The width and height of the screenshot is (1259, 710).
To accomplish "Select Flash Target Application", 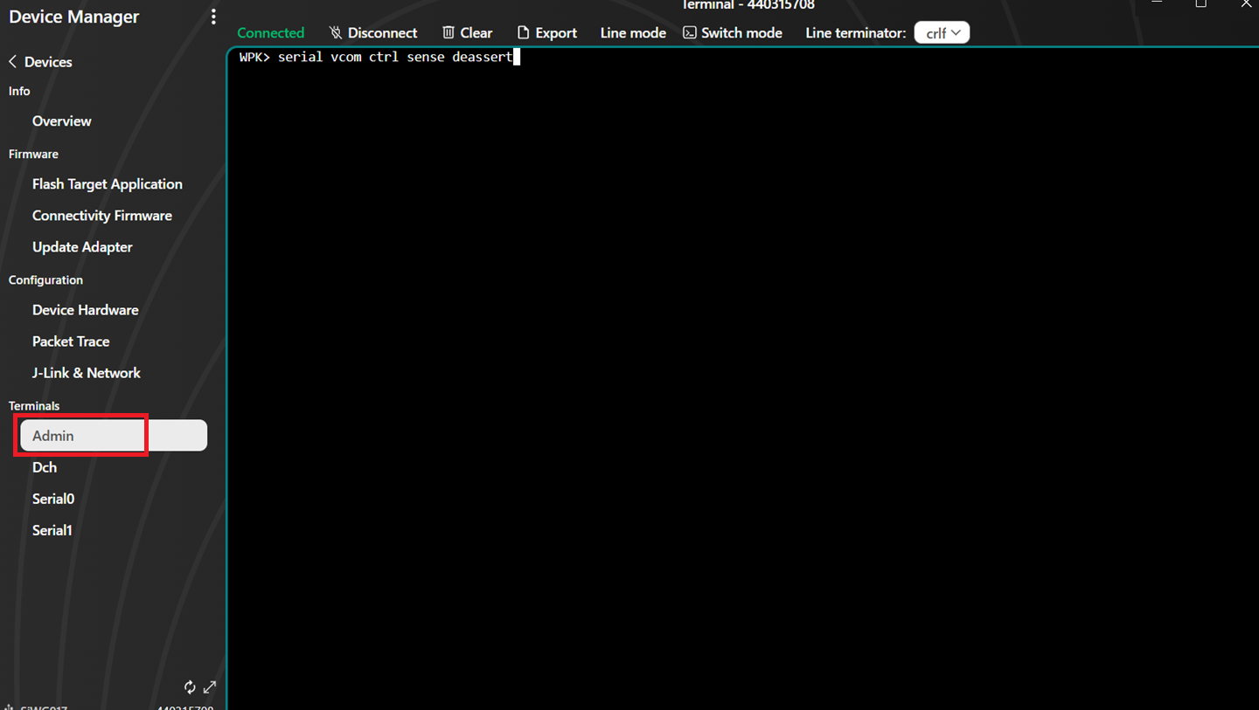I will (107, 184).
